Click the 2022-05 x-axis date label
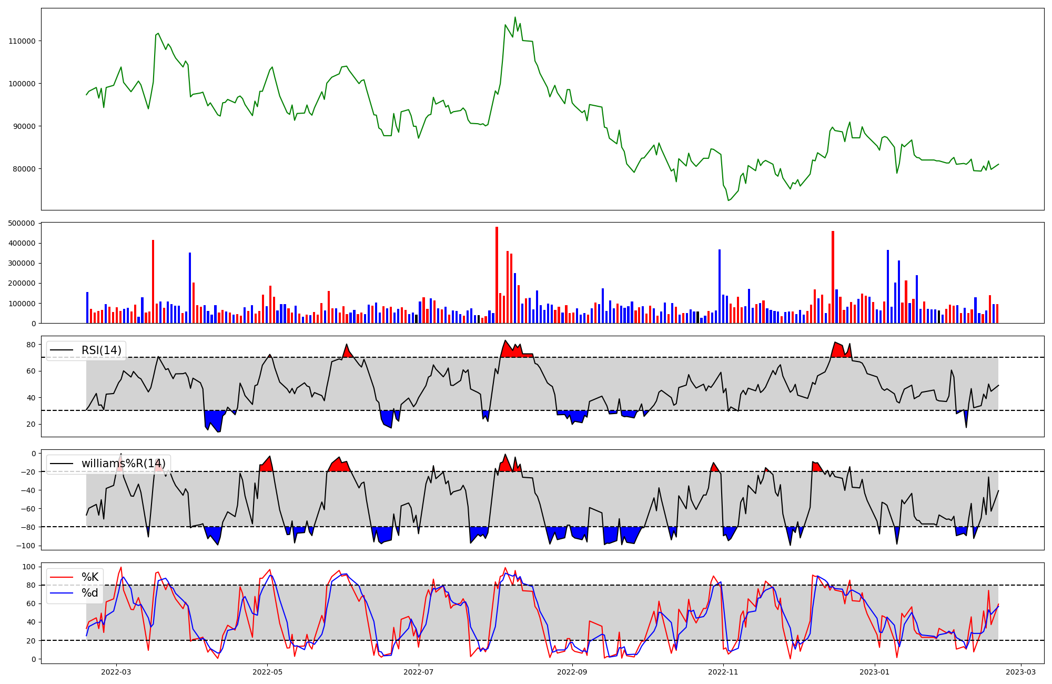Screen dimensions: 1052x684 267,672
